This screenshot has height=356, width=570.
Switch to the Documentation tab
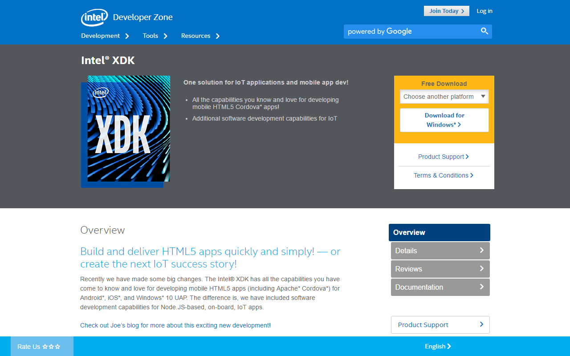440,287
